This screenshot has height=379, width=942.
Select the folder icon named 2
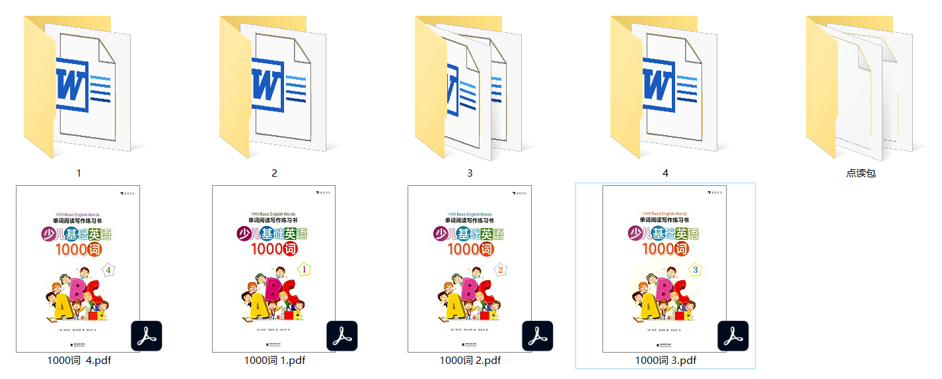[273, 87]
